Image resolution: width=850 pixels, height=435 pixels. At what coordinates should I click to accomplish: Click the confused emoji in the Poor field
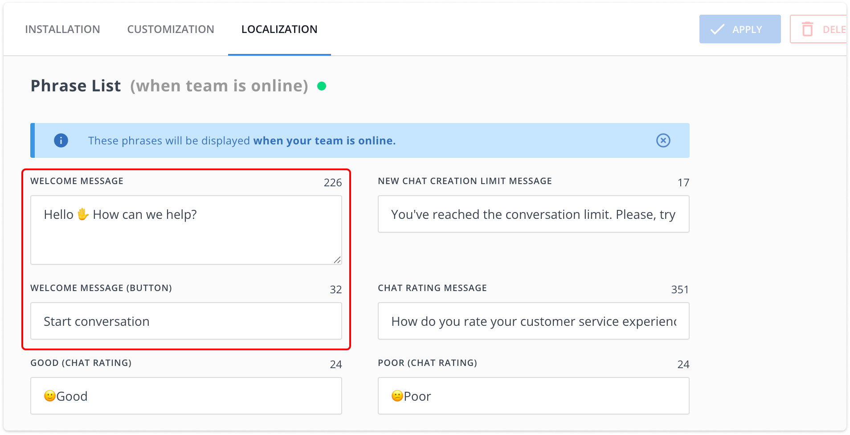coord(396,396)
